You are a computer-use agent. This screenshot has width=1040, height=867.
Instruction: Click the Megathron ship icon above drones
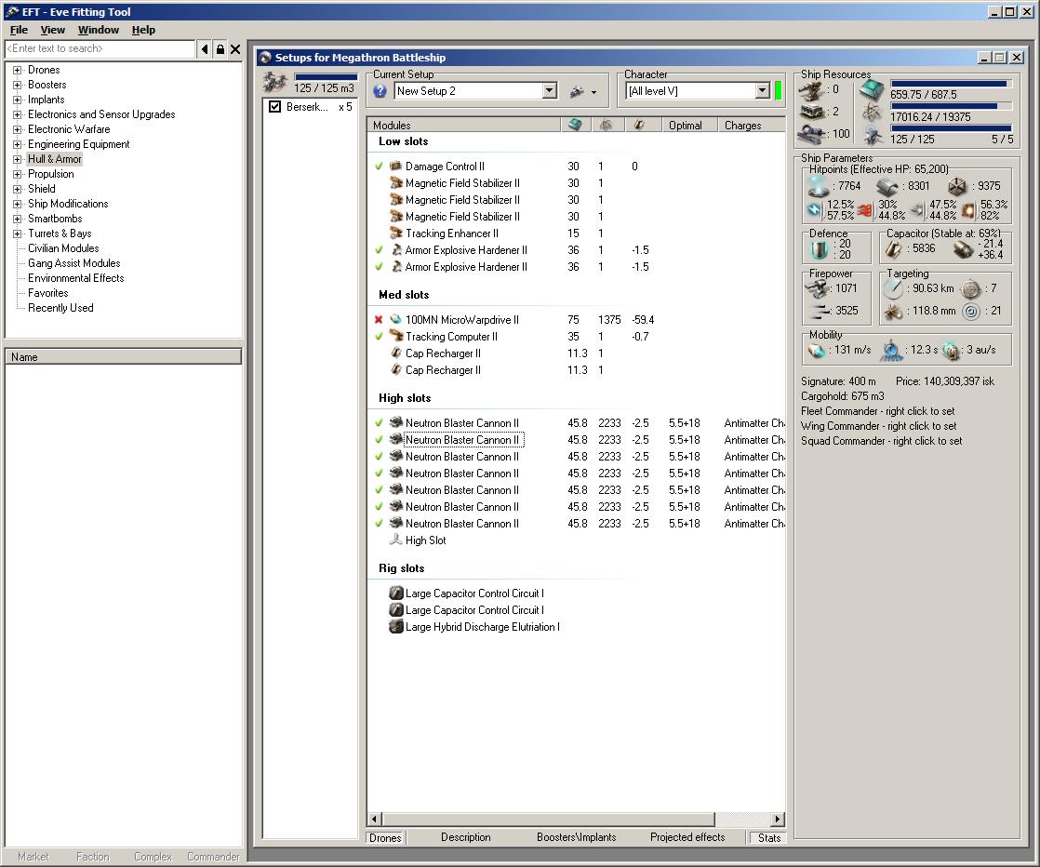274,82
